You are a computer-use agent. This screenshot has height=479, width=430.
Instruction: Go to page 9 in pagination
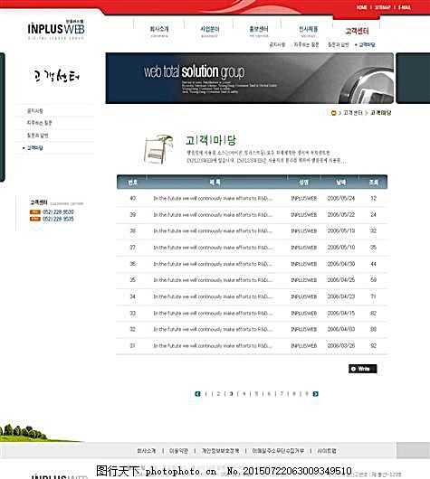point(307,394)
